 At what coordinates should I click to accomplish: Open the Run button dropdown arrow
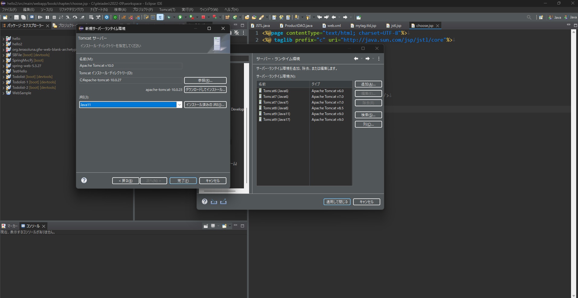(x=185, y=18)
